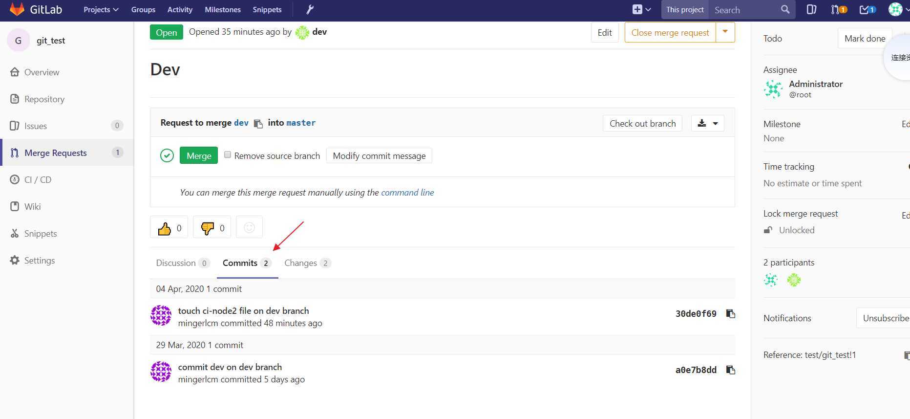Open second participant green avatar
The image size is (910, 419).
(794, 280)
